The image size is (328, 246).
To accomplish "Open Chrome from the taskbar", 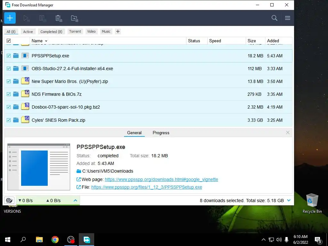I will coord(55,240).
